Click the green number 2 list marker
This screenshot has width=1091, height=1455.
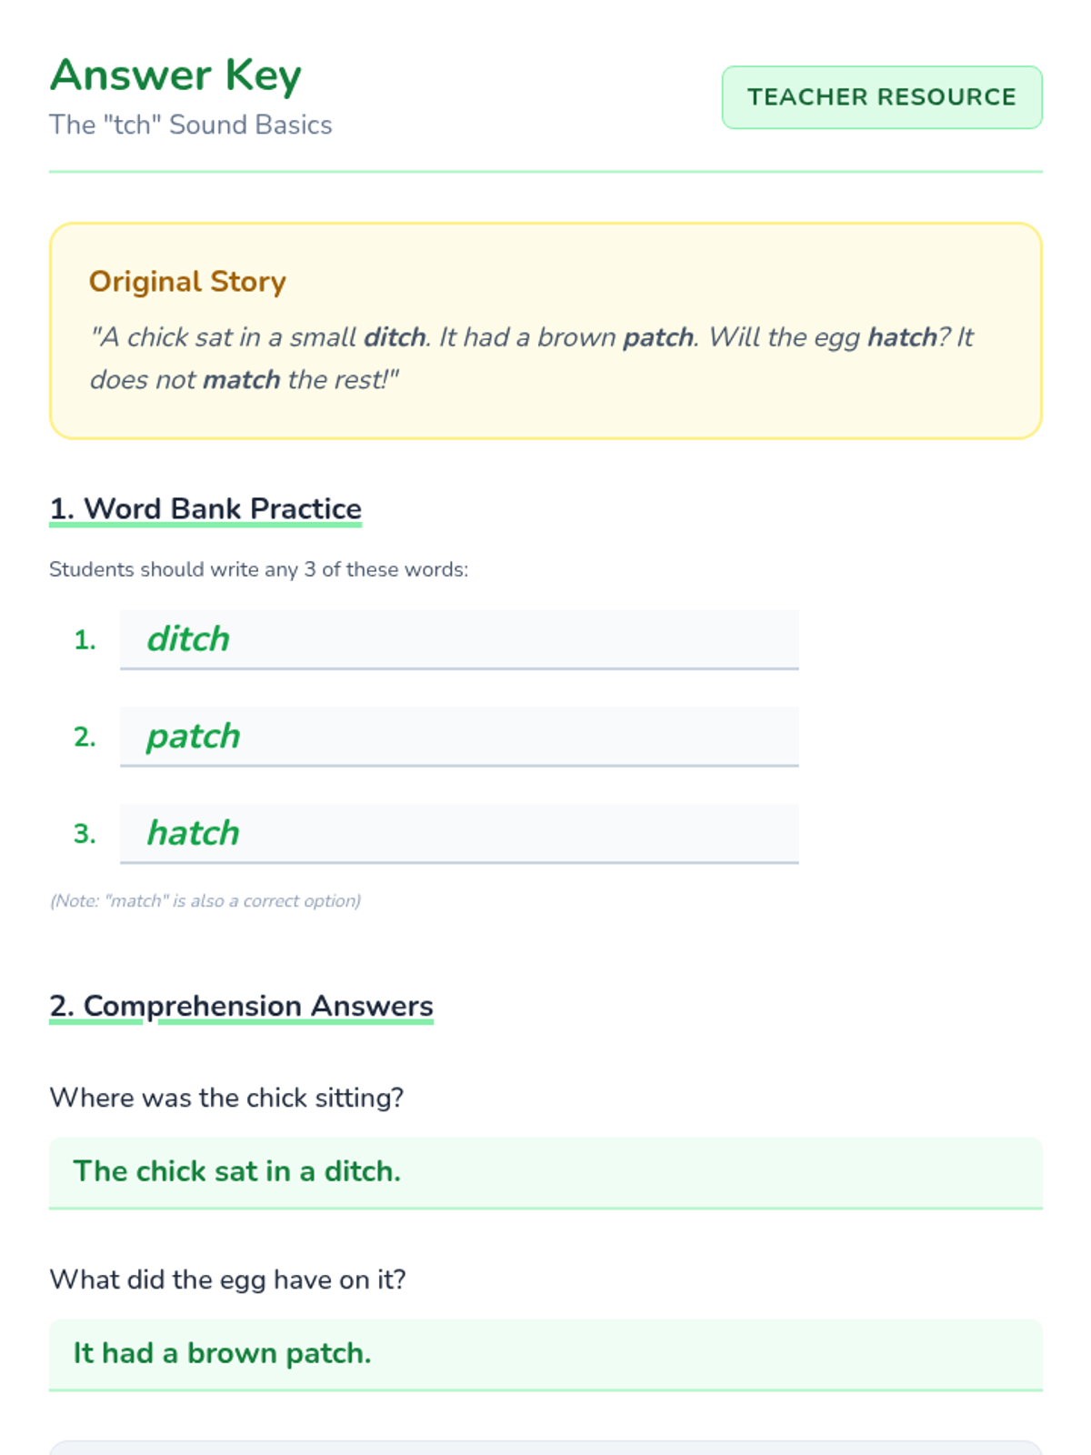[85, 737]
